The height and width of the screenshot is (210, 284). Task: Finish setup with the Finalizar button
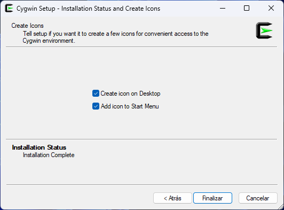click(x=212, y=198)
